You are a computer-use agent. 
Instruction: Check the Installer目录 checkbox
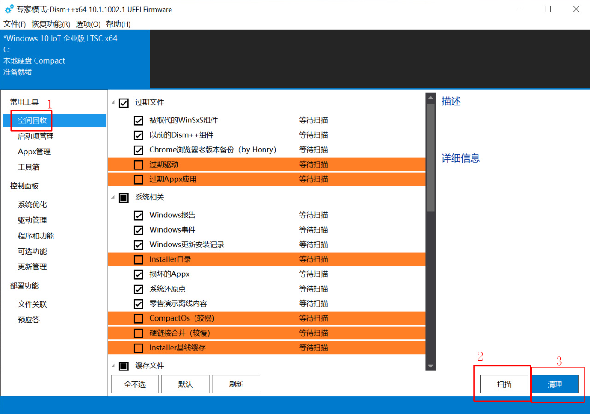tap(138, 260)
